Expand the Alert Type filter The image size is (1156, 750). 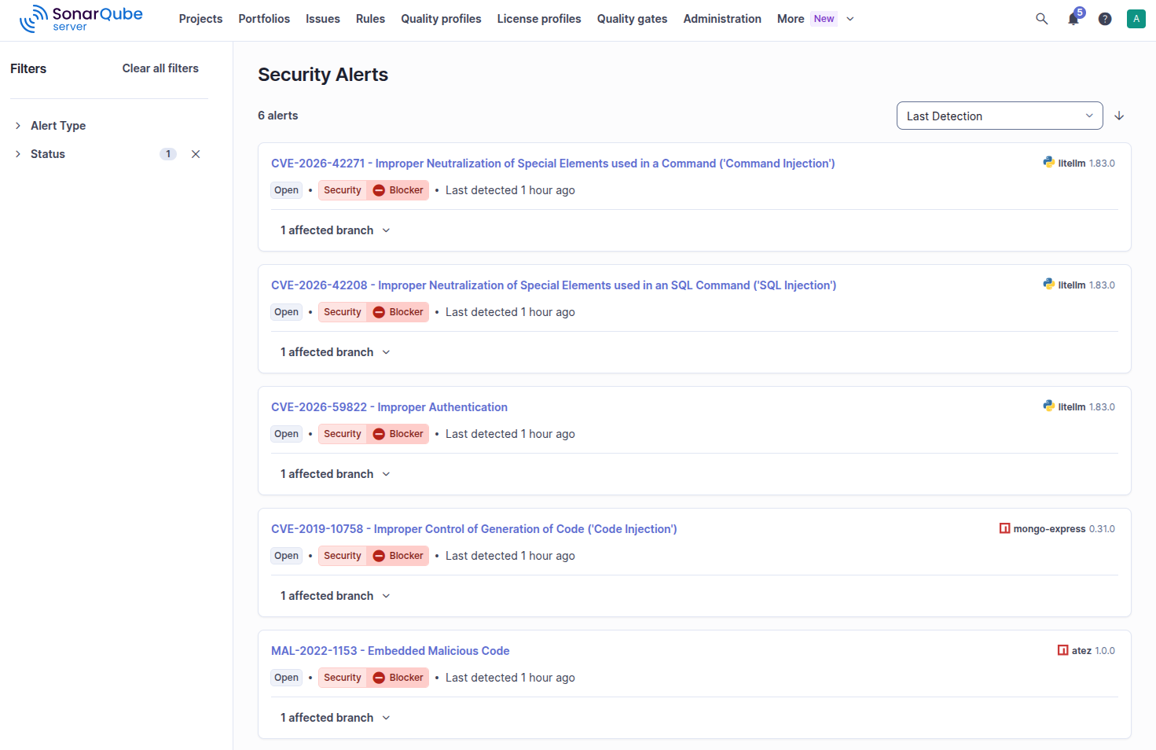[x=50, y=126]
